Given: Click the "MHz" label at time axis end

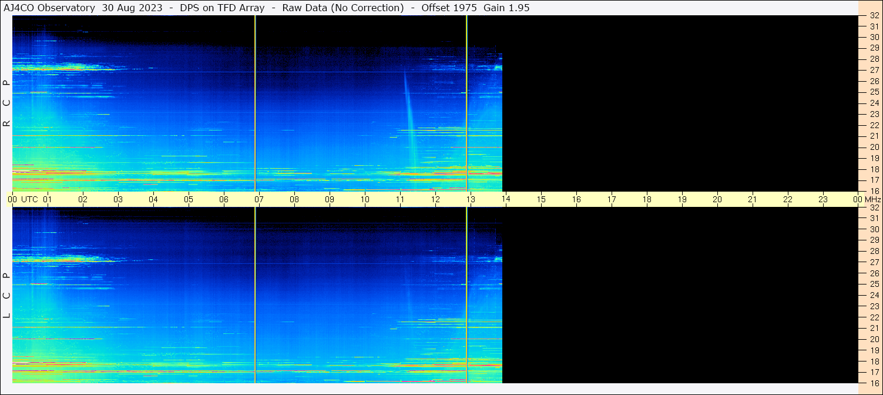Looking at the screenshot, I should click(872, 200).
